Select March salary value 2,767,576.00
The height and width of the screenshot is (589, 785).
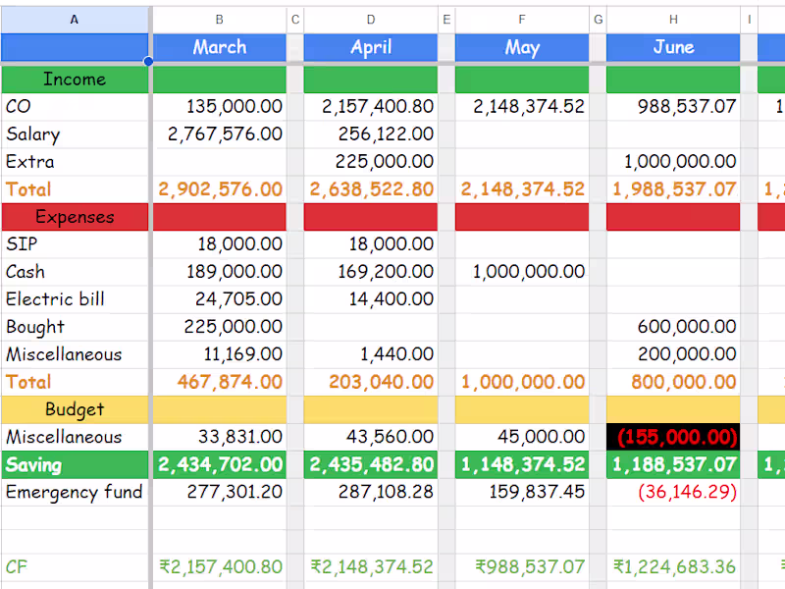(219, 134)
